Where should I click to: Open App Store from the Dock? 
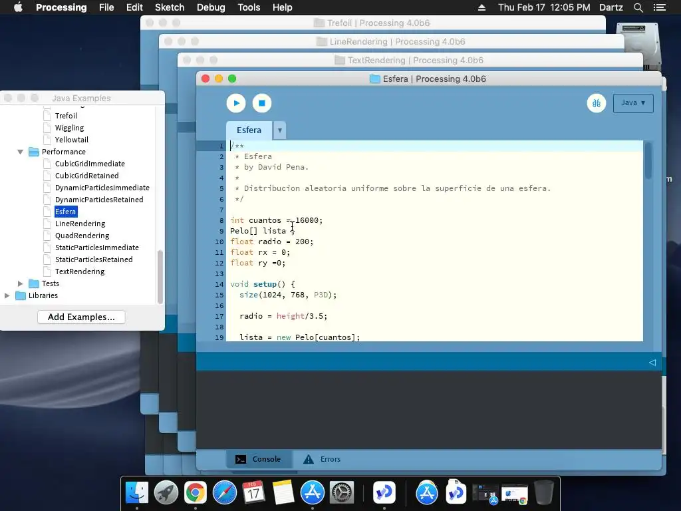click(313, 492)
